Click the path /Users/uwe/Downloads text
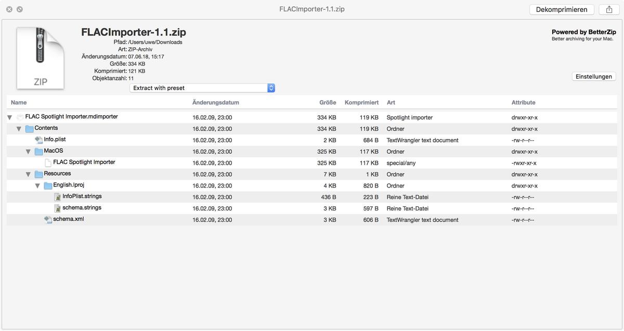 (x=155, y=42)
